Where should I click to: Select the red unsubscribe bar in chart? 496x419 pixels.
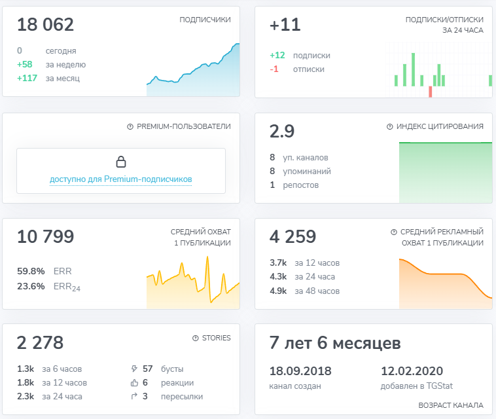pos(430,92)
